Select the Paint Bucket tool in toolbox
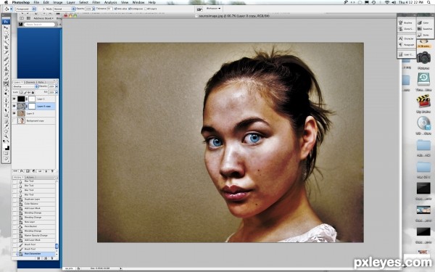435x272 pixels. click(x=6, y=83)
